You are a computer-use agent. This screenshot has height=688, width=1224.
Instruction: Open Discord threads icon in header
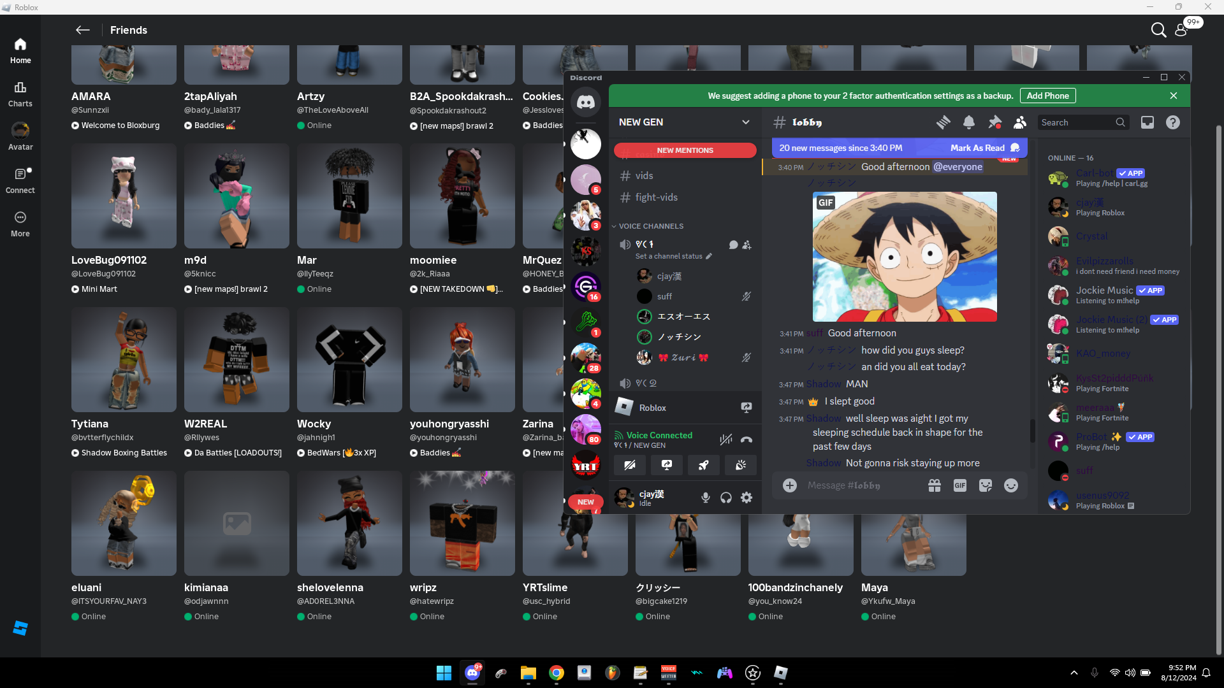[943, 122]
